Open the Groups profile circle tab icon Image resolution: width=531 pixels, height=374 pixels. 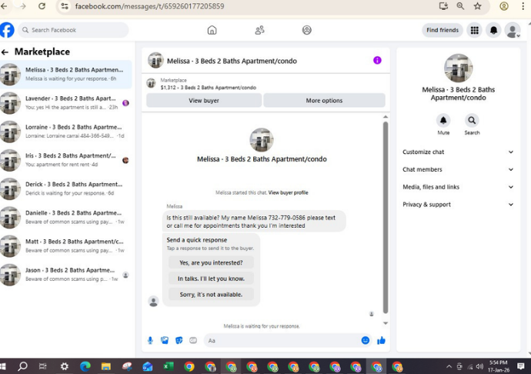click(307, 30)
